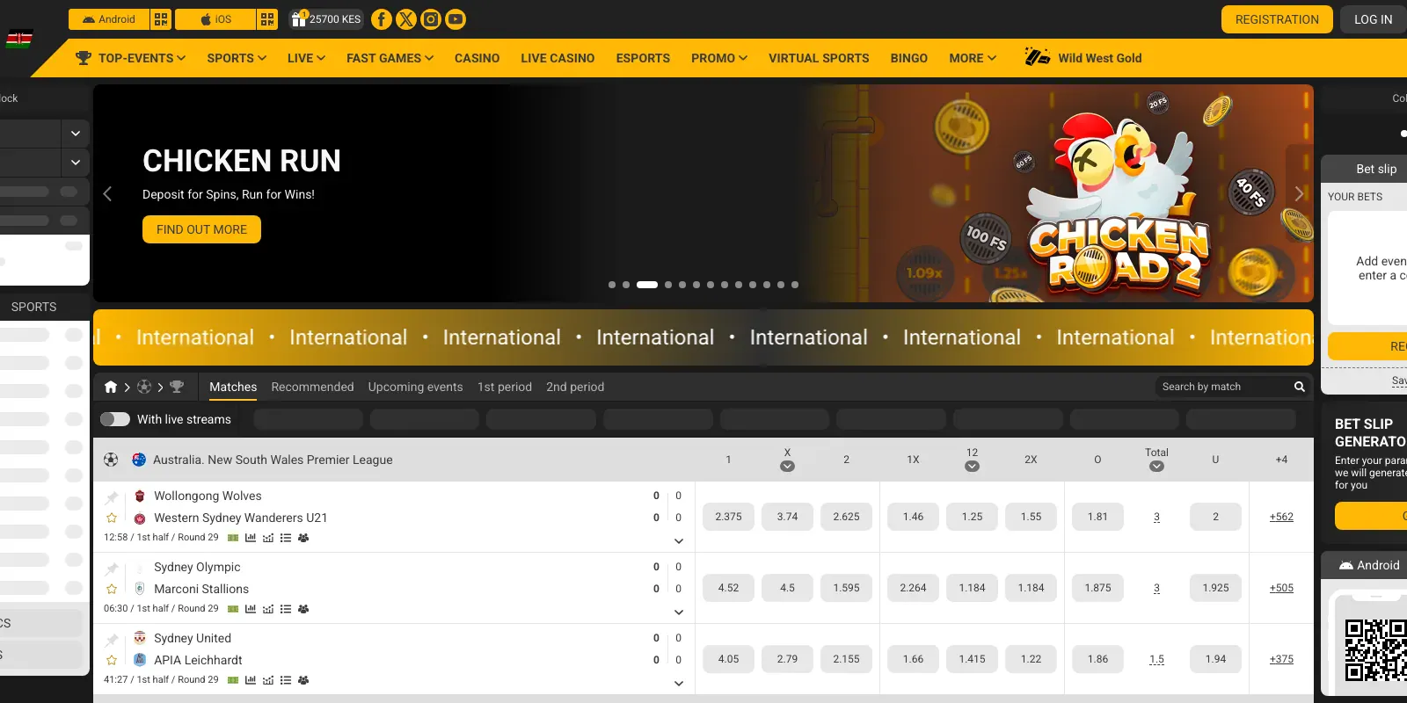Expand the LIVE menu

click(x=306, y=58)
